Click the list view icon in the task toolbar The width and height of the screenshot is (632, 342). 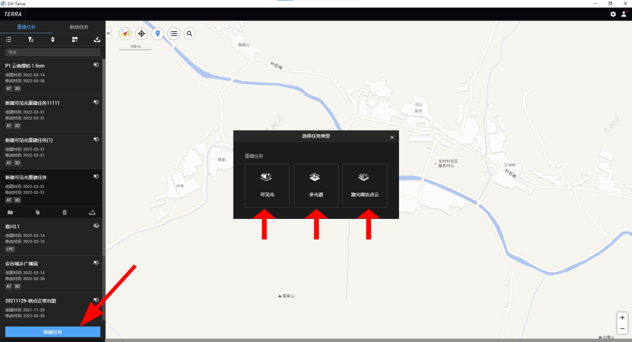coord(8,39)
